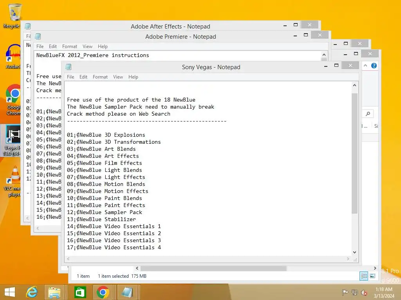The height and width of the screenshot is (300, 401).
Task: Open the Windows Start button
Action: (x=10, y=292)
